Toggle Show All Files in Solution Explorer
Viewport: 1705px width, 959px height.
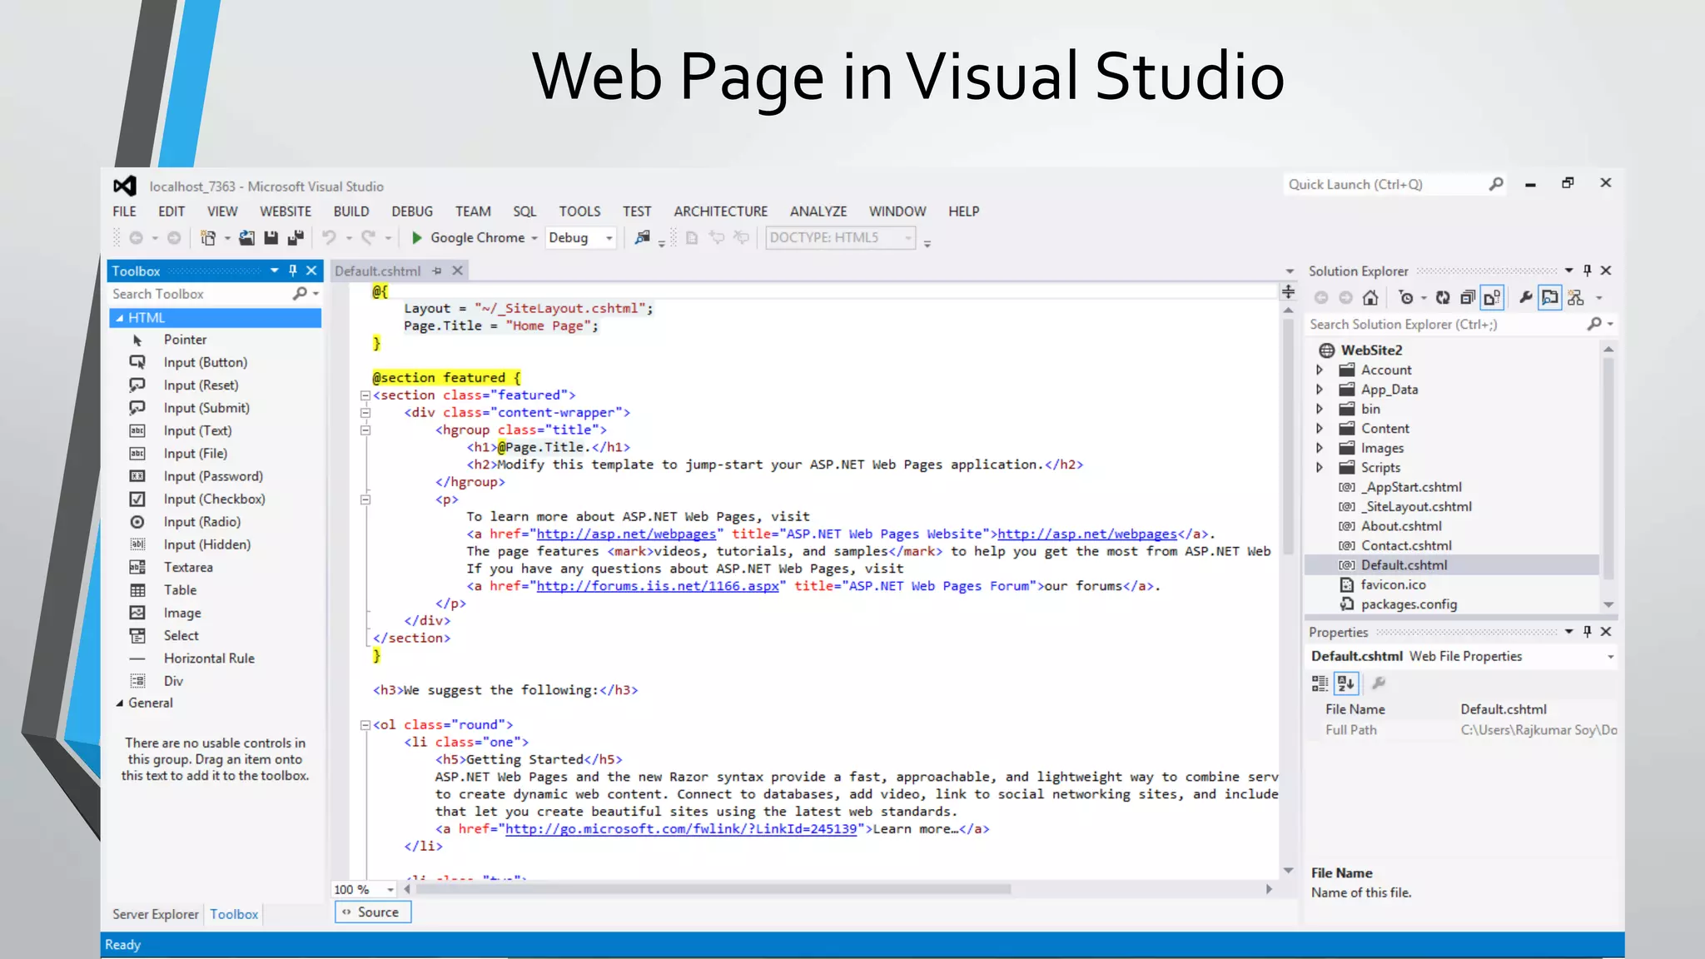click(1492, 298)
